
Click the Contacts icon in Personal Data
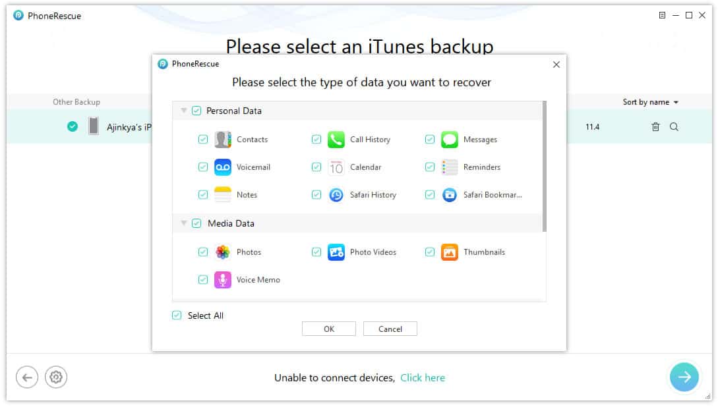(223, 140)
